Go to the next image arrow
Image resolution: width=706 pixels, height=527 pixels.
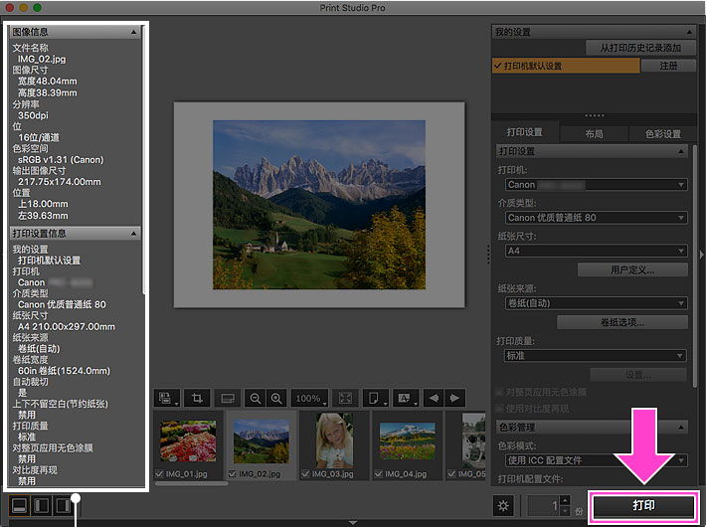(454, 398)
